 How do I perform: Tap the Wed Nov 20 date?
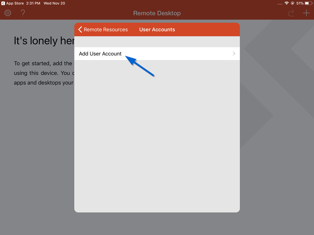click(54, 3)
